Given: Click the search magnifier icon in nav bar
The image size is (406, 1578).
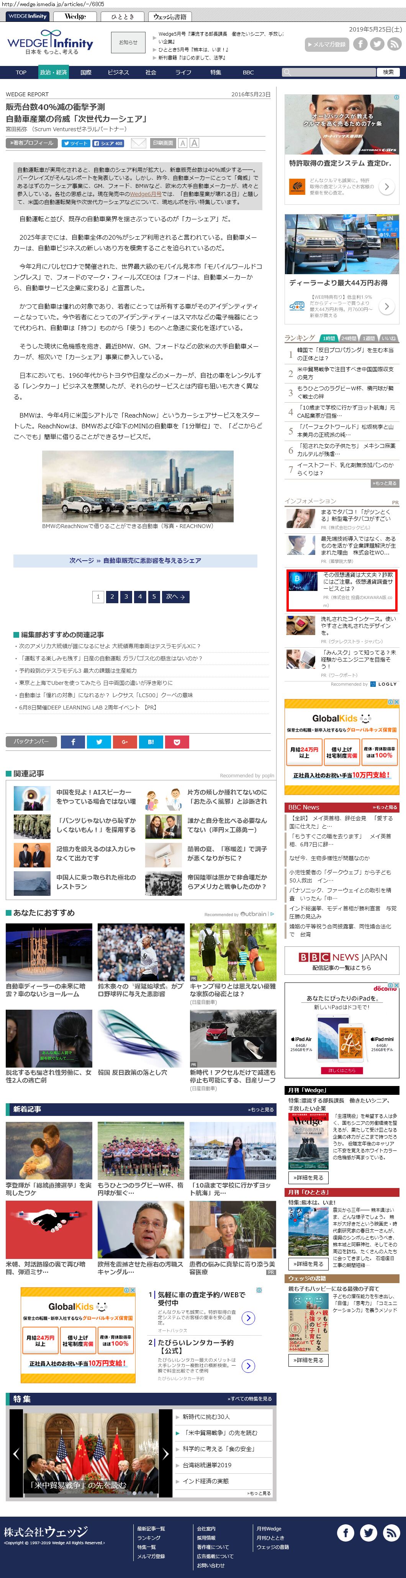Looking at the screenshot, I should 286,72.
